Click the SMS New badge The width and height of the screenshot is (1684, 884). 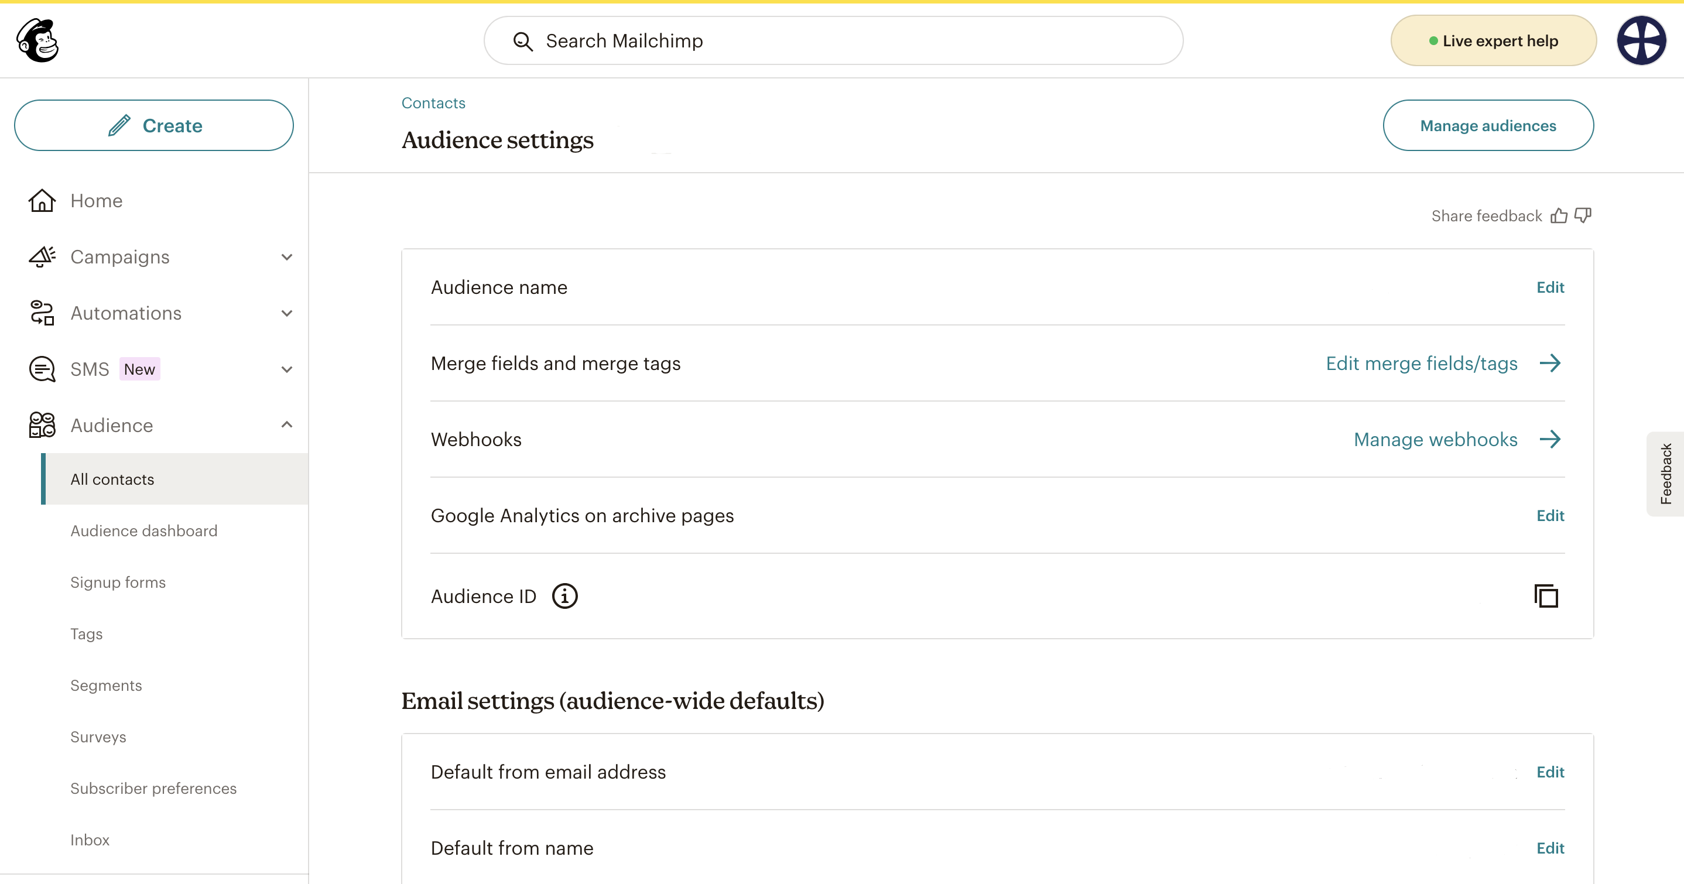[x=139, y=369]
